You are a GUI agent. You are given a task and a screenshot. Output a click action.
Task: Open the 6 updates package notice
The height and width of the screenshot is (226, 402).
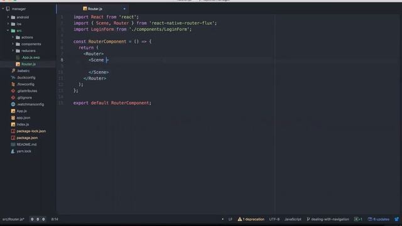click(x=378, y=219)
